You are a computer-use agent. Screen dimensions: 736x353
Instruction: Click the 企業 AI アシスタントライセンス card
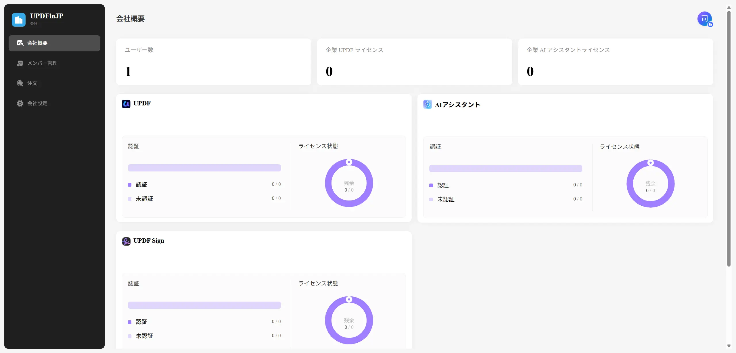[615, 62]
